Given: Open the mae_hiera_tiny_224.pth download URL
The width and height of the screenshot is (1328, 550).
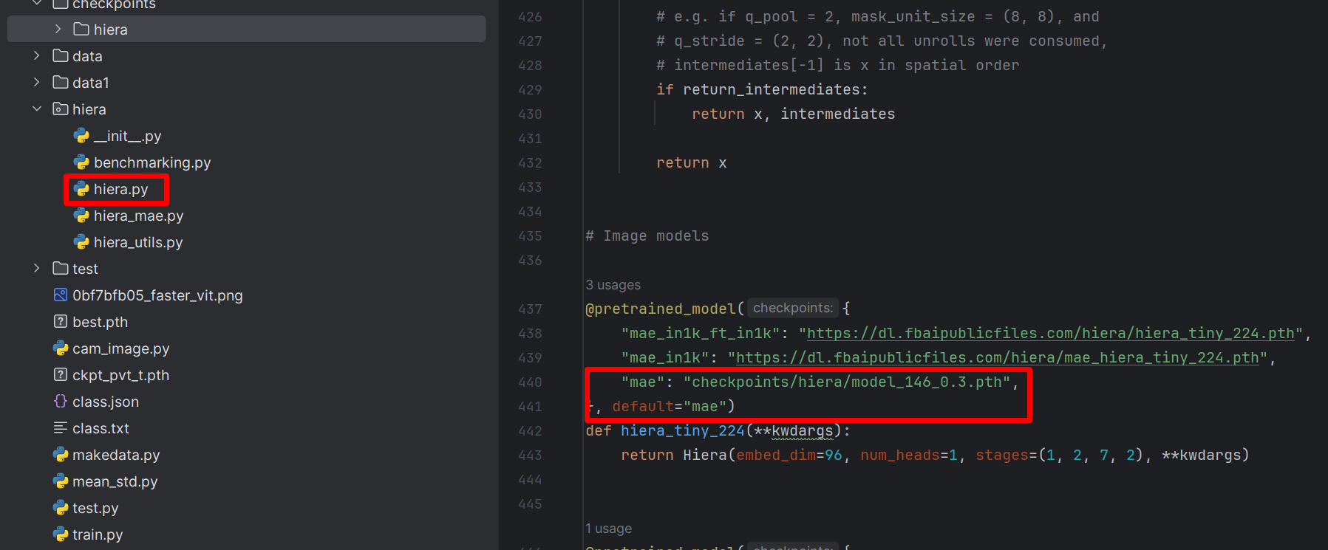Looking at the screenshot, I should (x=997, y=358).
